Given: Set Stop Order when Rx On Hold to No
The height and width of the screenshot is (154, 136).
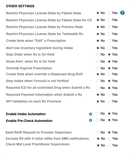Looking at the screenshot, I should (98, 54).
